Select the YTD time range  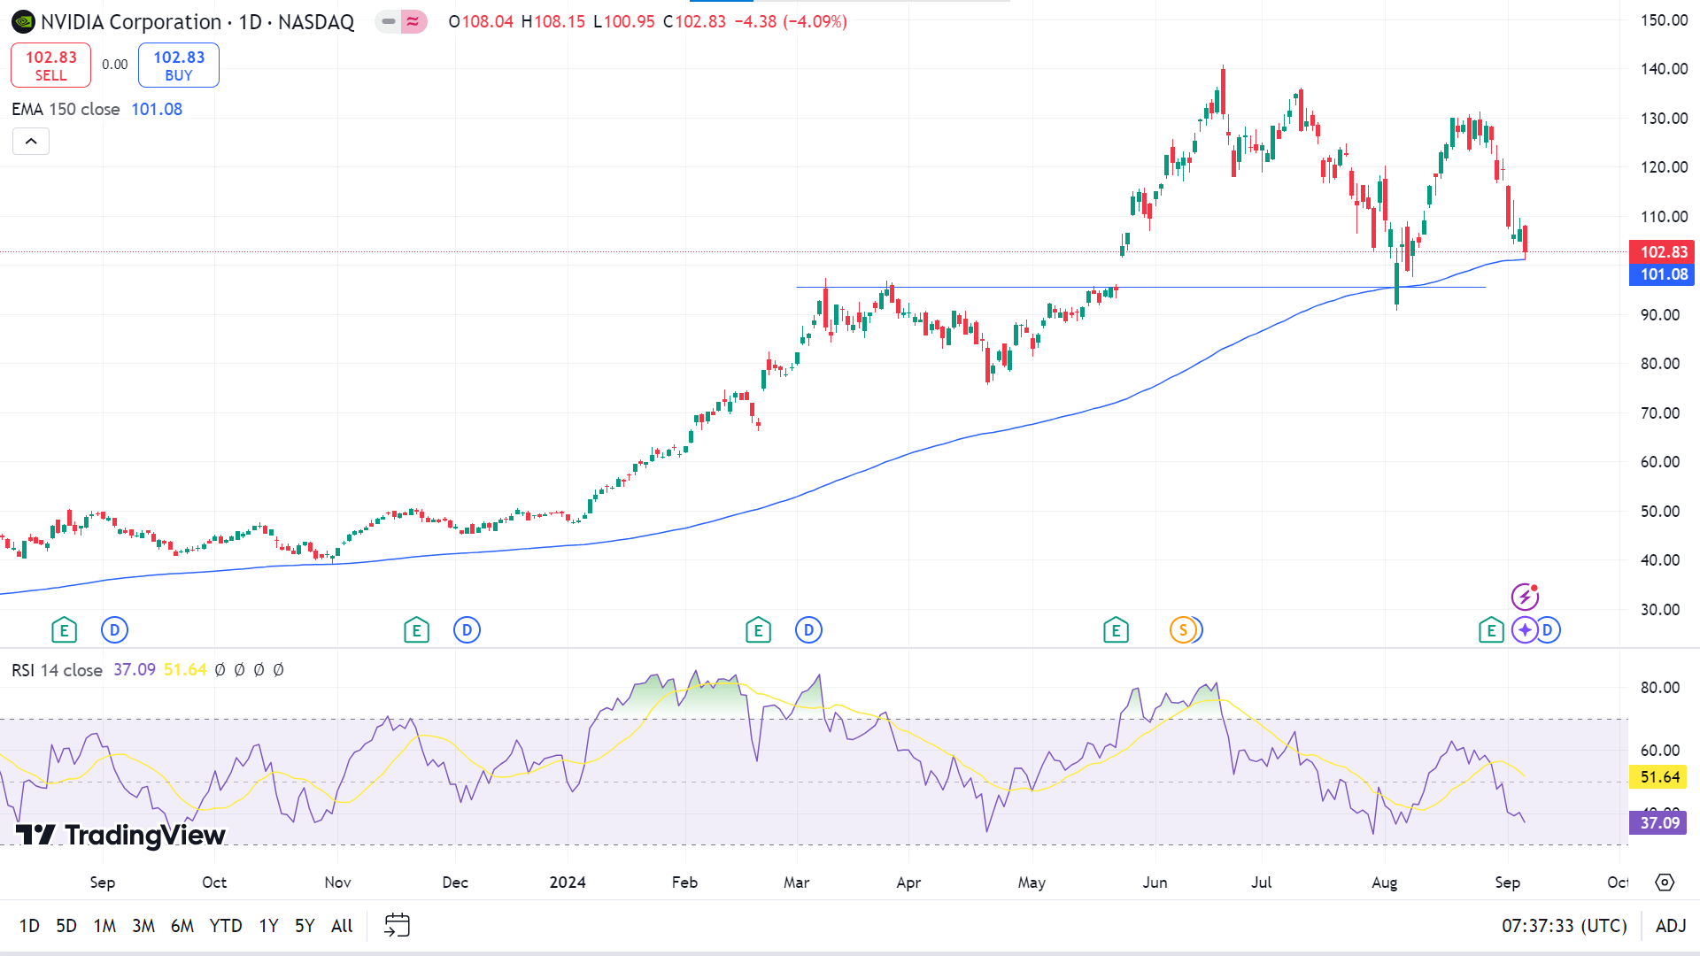click(226, 926)
